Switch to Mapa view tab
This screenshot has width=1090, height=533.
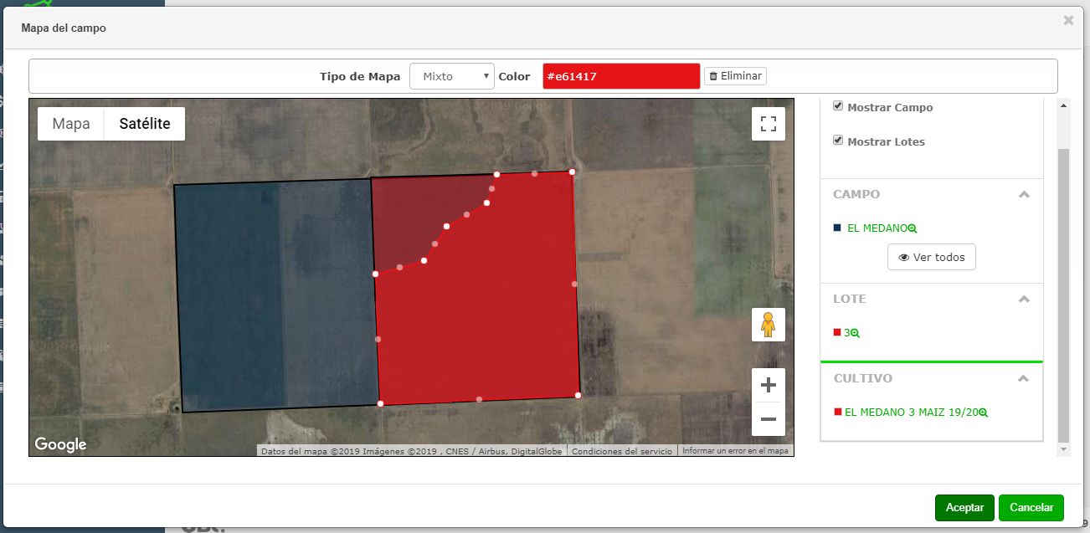coord(71,124)
